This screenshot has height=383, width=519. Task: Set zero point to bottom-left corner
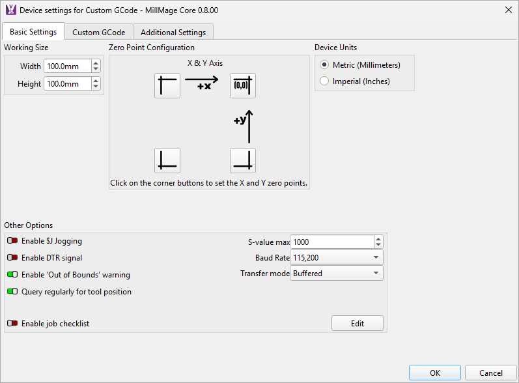tap(167, 160)
